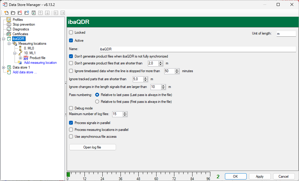This screenshot has height=181, width=299.
Task: Enable the Locked checkbox
Action: pos(71,33)
